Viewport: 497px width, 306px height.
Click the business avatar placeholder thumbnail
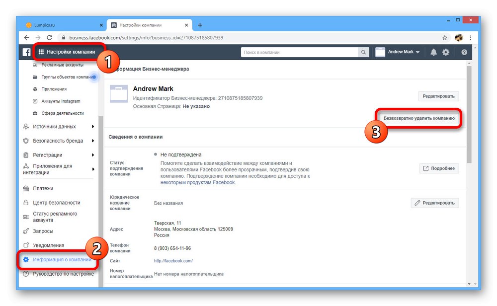point(119,93)
